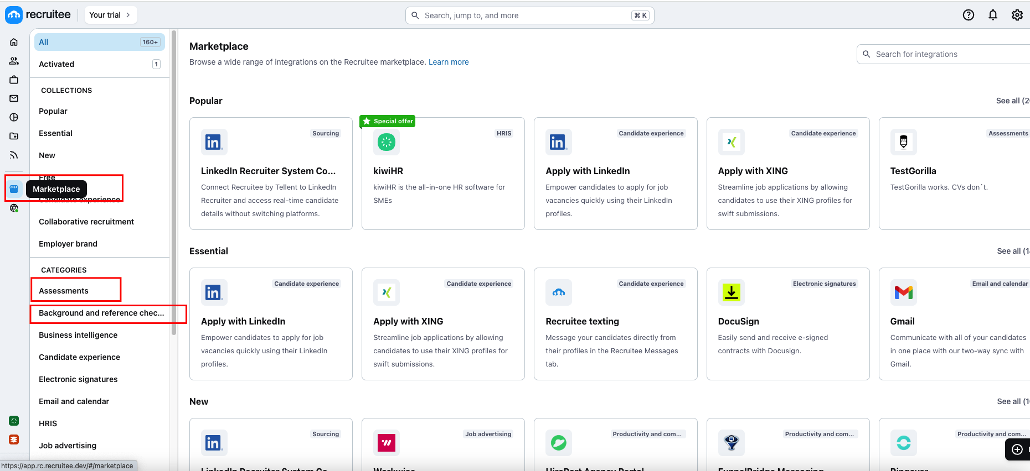Click the feed signal icon in sidebar
The height and width of the screenshot is (471, 1030).
point(14,155)
